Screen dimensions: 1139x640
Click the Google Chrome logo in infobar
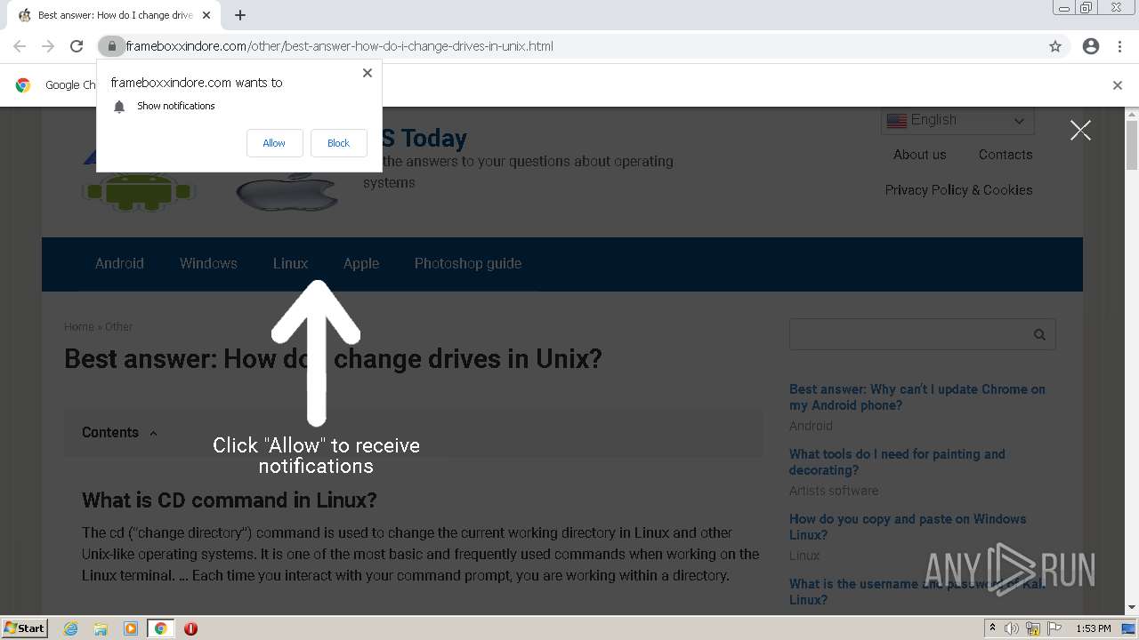[23, 85]
